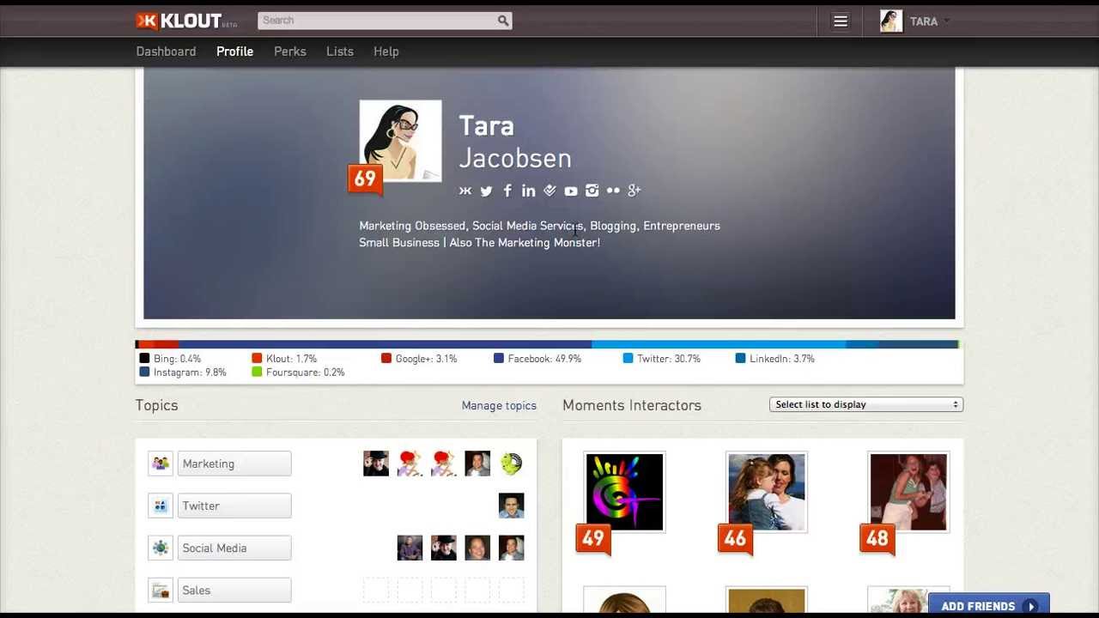This screenshot has height=618, width=1099.
Task: Click the header user avatar thumbnail
Action: pos(891,21)
